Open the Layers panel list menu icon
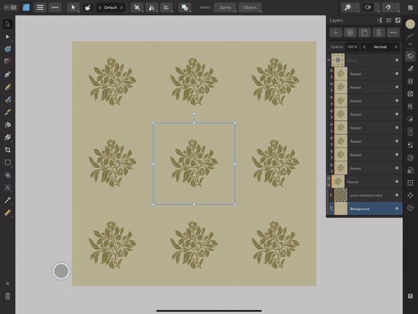Viewport: 418px width, 314px height. 389,20
